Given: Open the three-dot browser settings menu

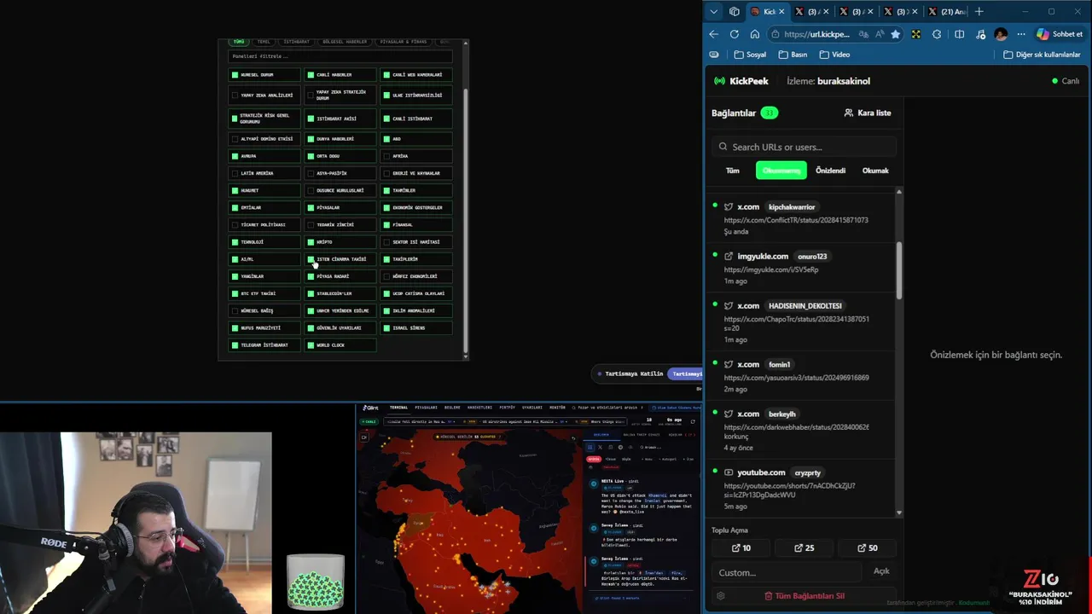Looking at the screenshot, I should click(x=1021, y=34).
